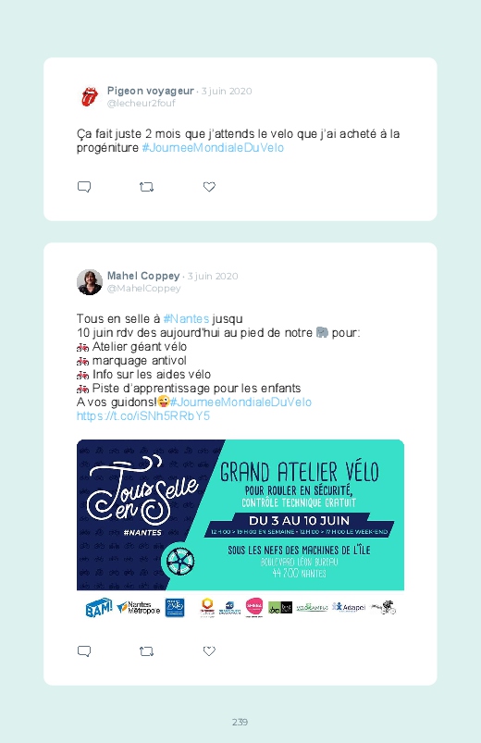Open the https://t.co/iSNh5RRbY5 link
Screen dimensions: 481x743
pyautogui.click(x=143, y=416)
